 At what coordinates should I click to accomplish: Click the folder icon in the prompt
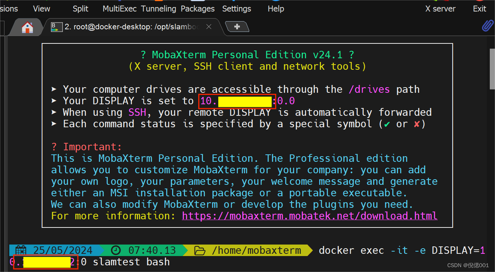[200, 251]
